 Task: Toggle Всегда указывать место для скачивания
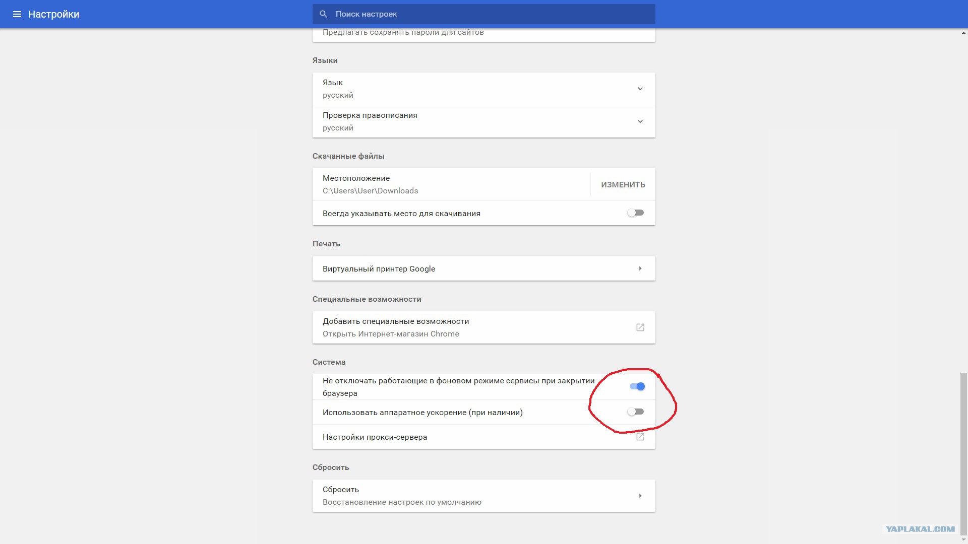[x=636, y=213]
